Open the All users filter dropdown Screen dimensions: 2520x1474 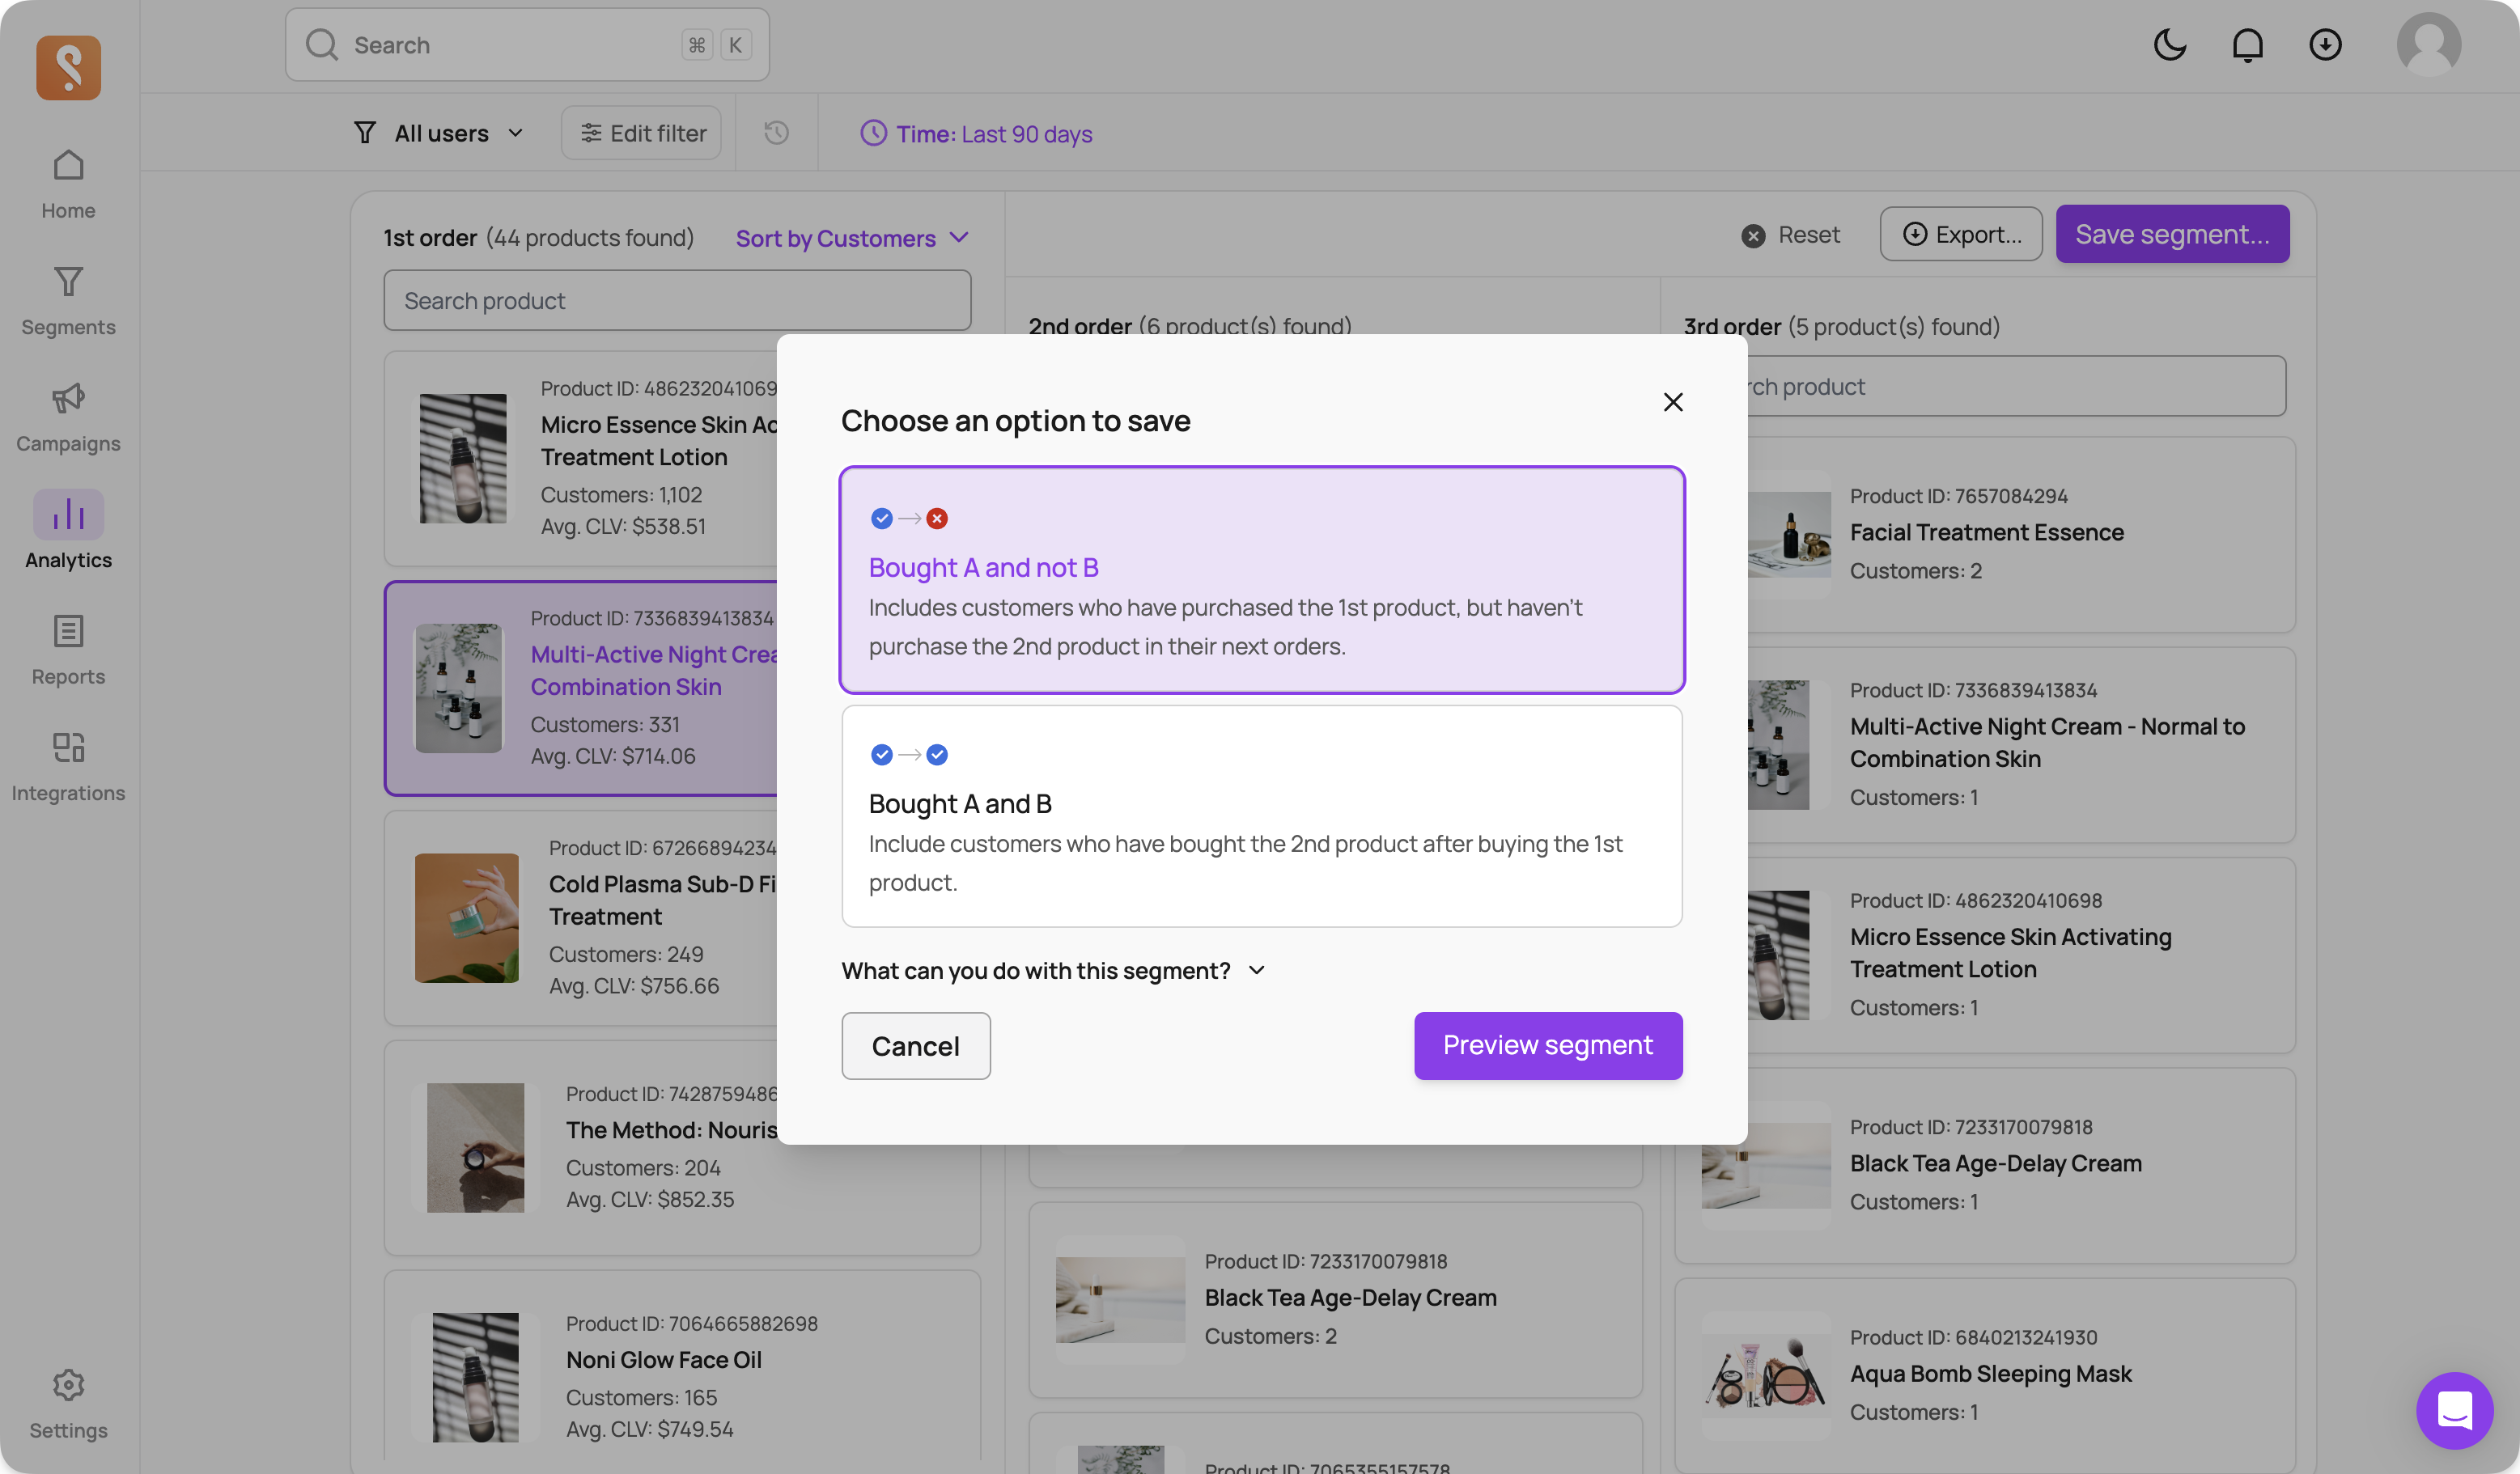click(x=439, y=133)
